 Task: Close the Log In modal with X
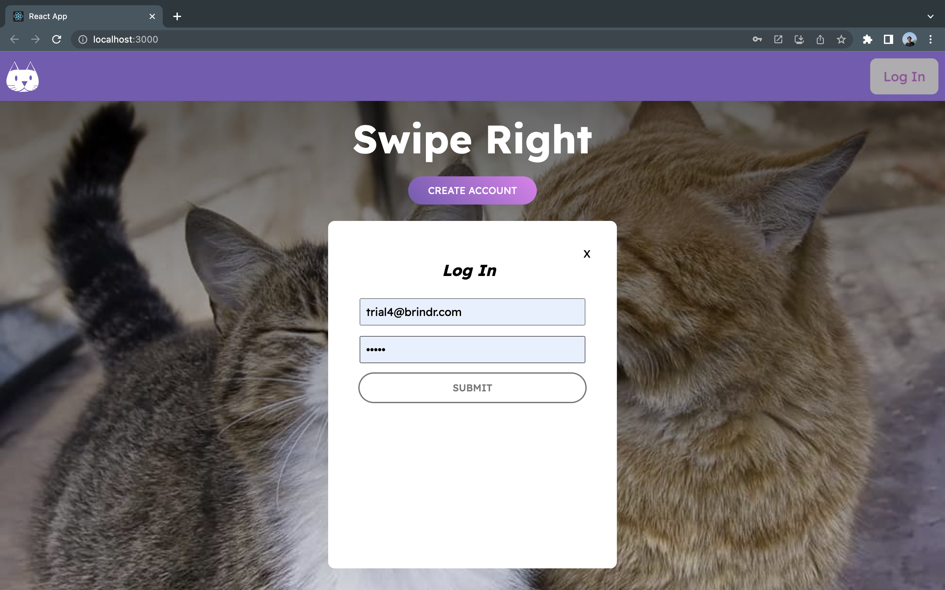click(587, 254)
